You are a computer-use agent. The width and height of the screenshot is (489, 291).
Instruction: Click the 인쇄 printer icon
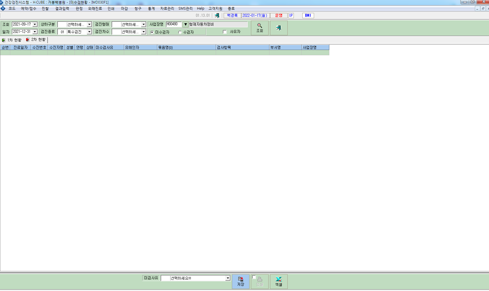pos(260,282)
